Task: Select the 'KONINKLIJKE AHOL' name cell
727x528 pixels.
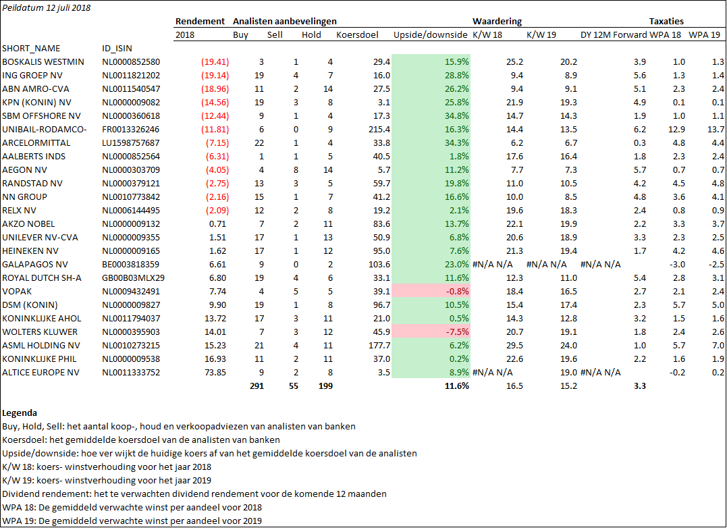Action: [42, 318]
